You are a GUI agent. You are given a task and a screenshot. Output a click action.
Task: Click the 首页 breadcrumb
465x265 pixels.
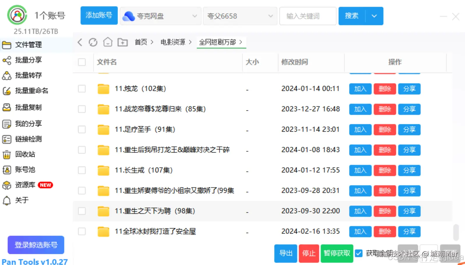coord(141,42)
